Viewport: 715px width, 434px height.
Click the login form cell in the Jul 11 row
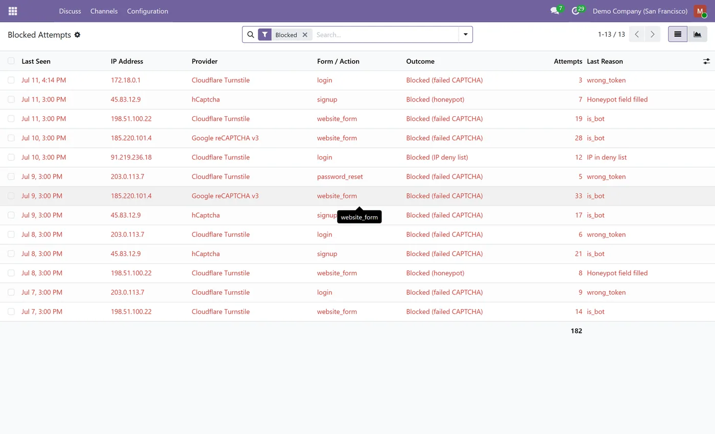pos(324,80)
